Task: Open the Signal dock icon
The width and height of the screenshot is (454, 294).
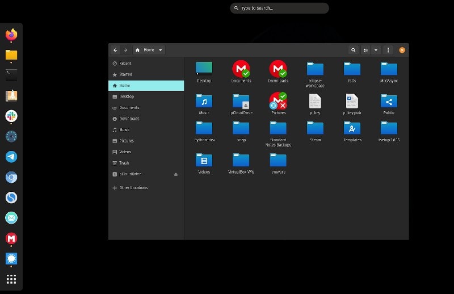Action: pos(11,259)
